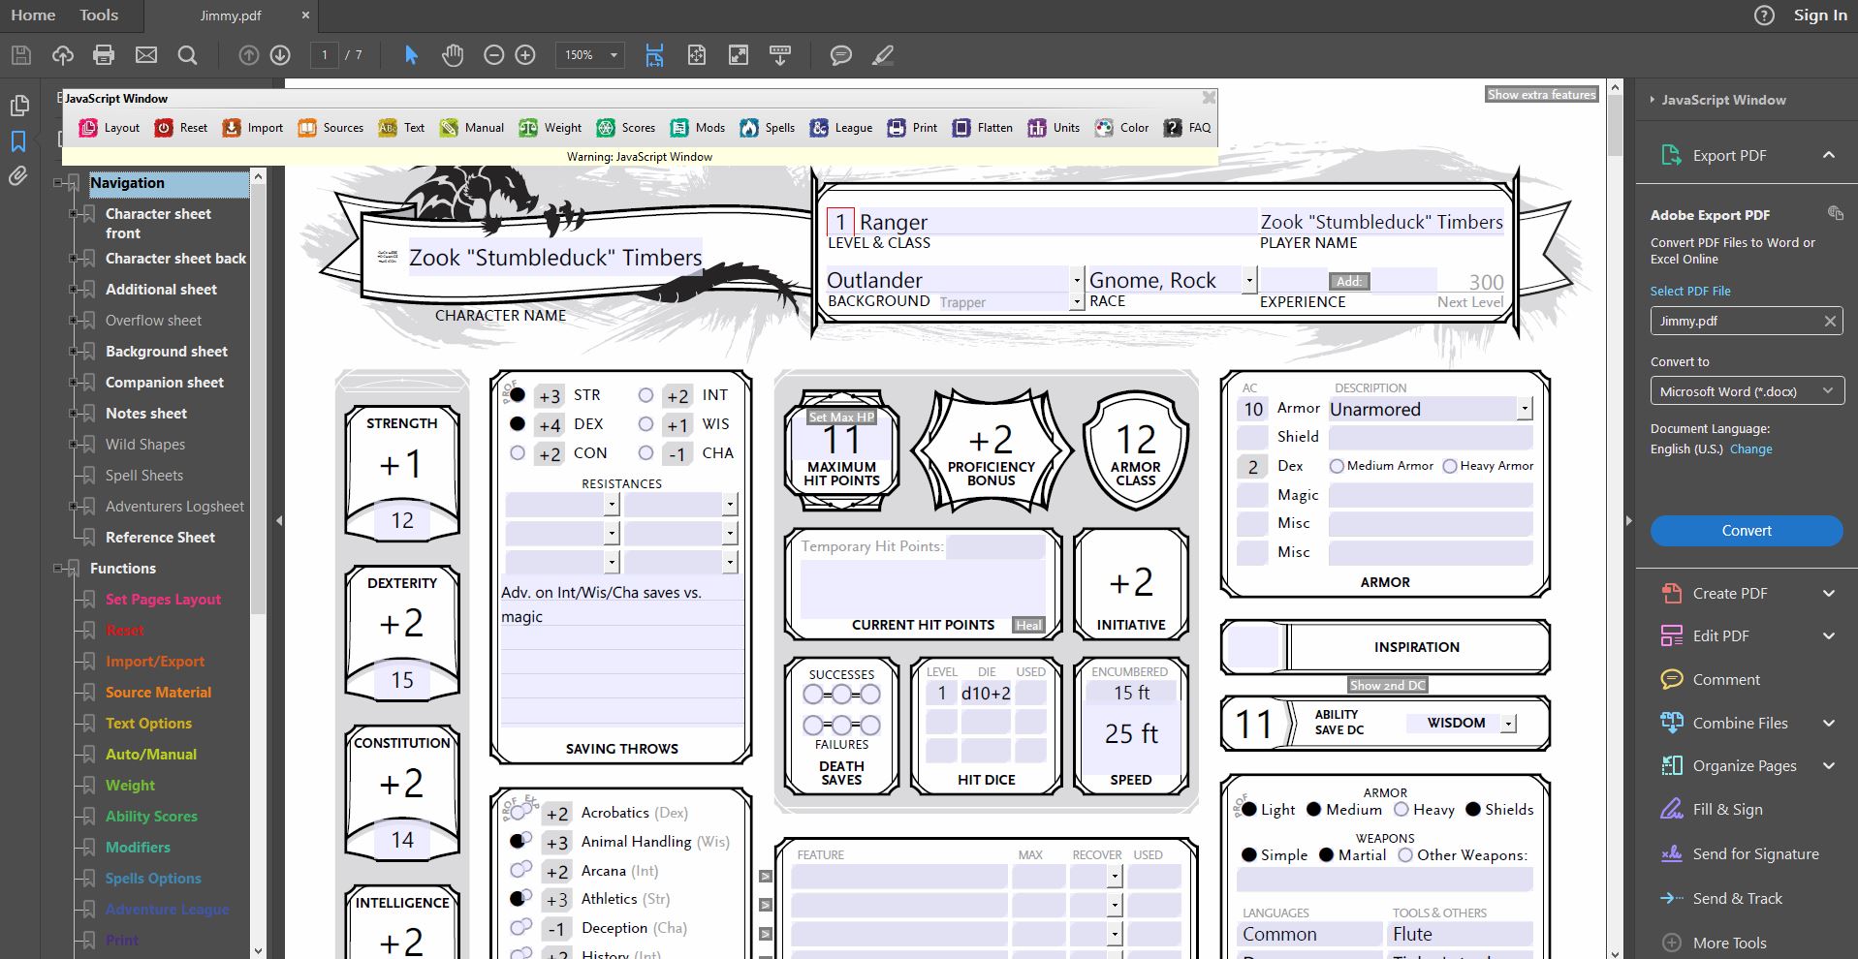The image size is (1858, 959).
Task: Click Flatten in JavaScript toolbar
Action: coord(983,127)
